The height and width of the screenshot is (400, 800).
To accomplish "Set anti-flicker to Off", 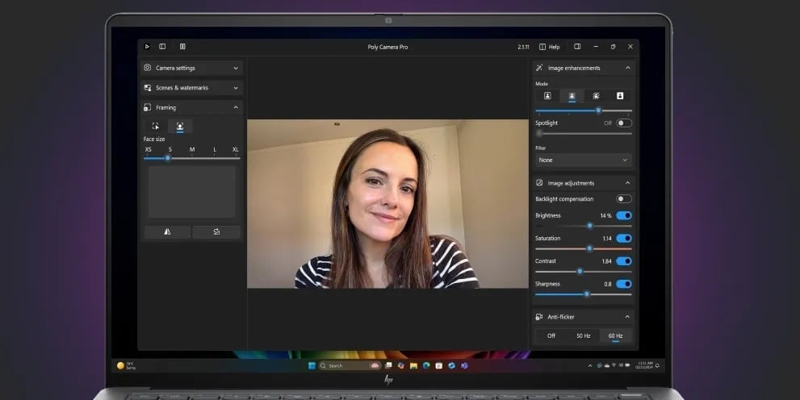I will (551, 335).
